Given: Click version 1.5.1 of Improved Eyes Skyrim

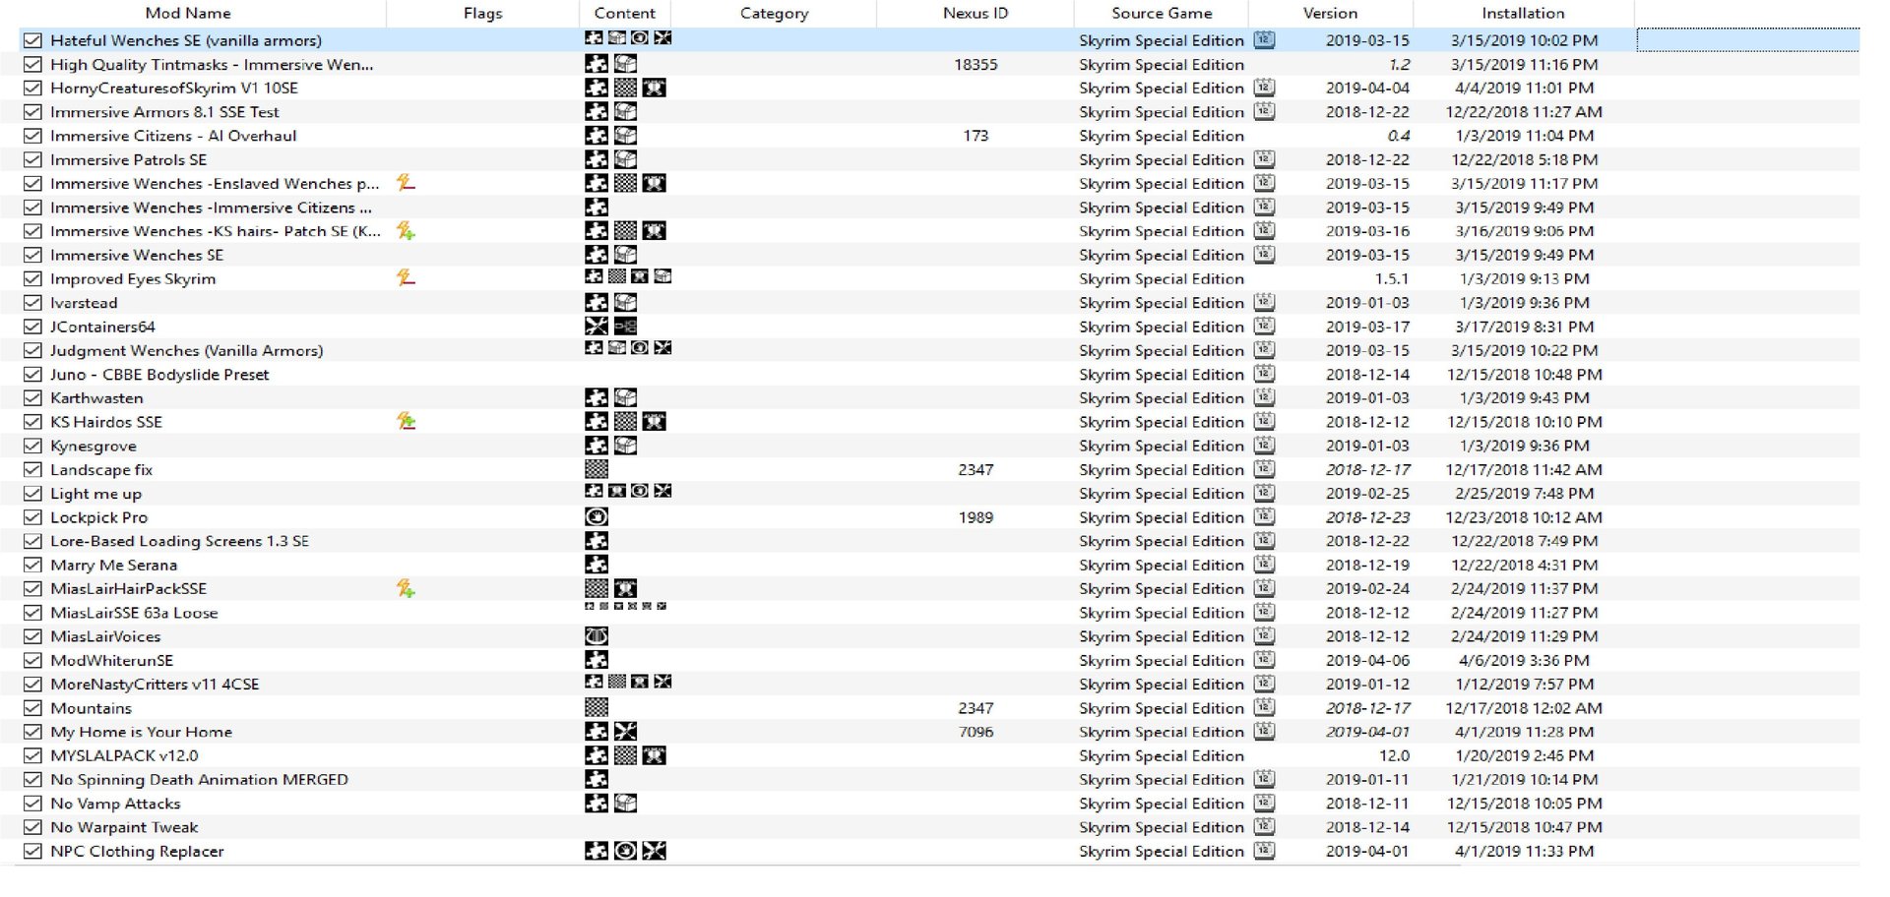Looking at the screenshot, I should (1392, 278).
